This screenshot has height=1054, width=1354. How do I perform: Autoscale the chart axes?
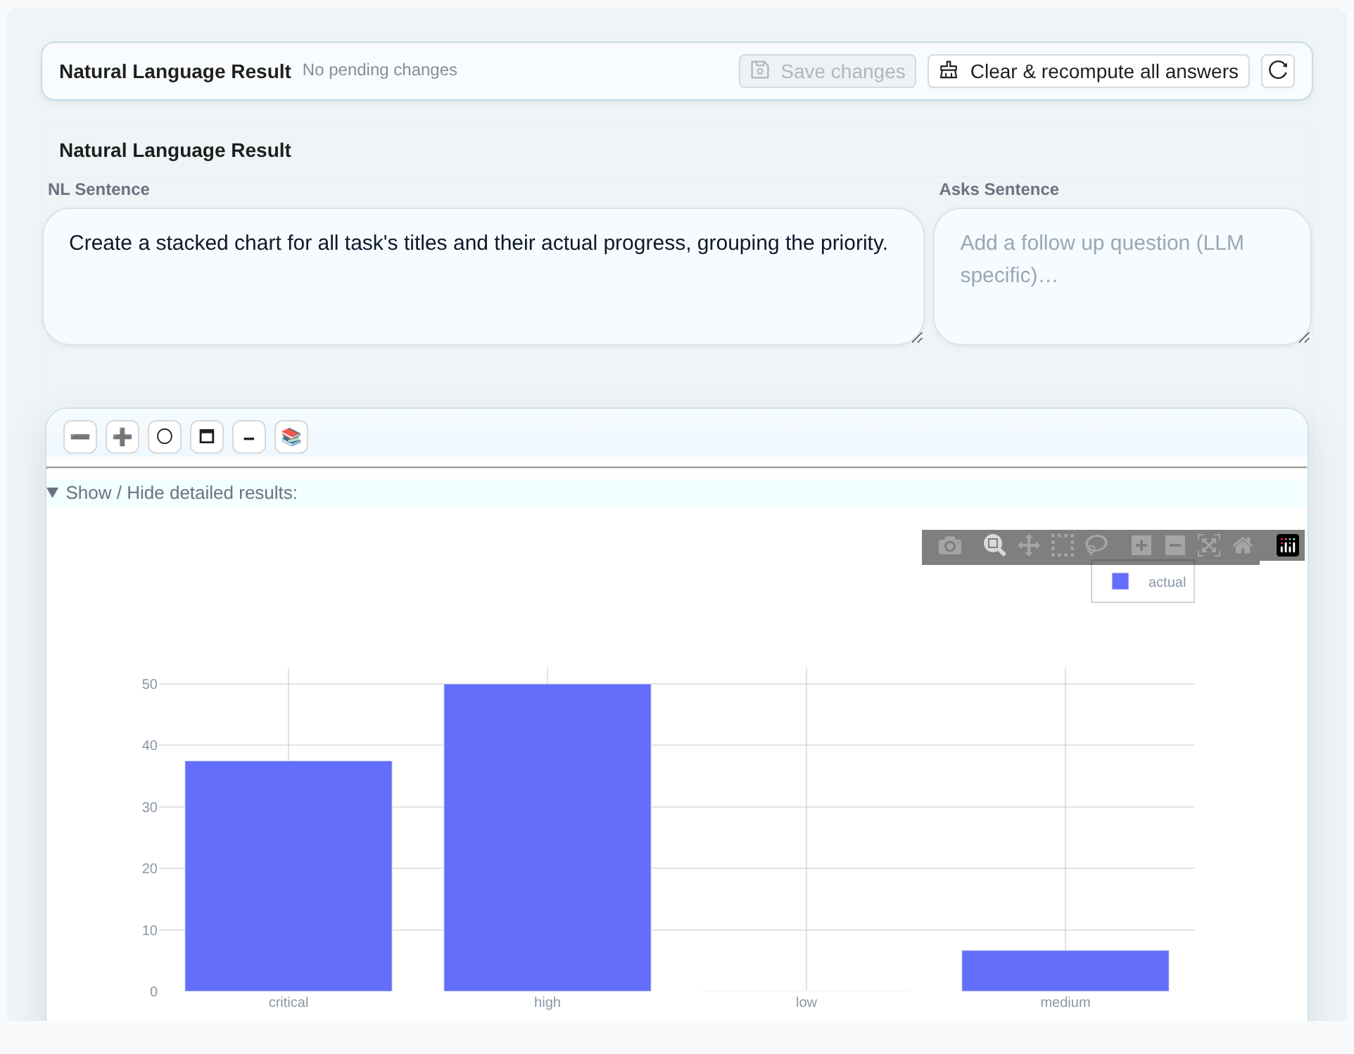coord(1209,545)
